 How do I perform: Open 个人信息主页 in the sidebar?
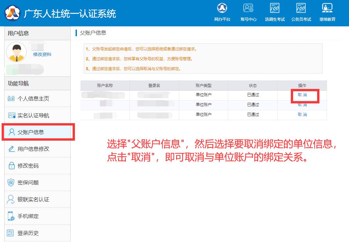coord(33,98)
